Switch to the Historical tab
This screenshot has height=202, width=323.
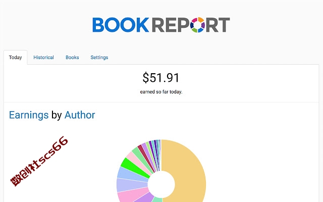coord(43,57)
